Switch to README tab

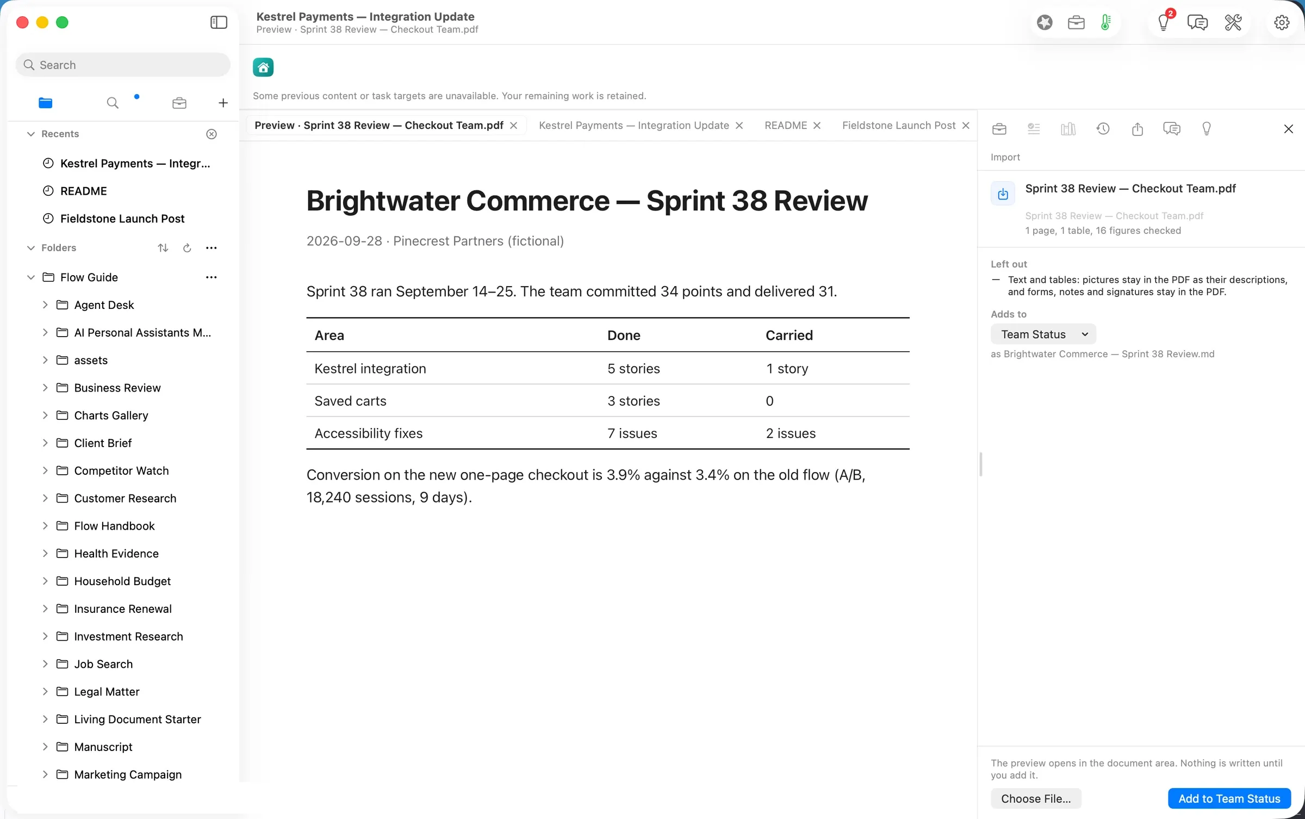pos(786,126)
